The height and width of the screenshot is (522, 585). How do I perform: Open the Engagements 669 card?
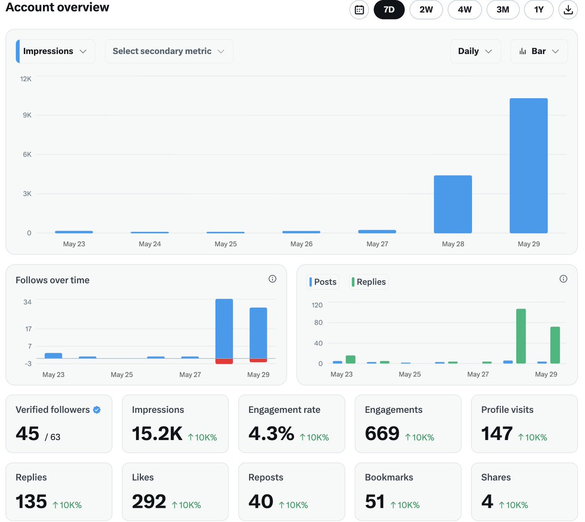(x=408, y=424)
